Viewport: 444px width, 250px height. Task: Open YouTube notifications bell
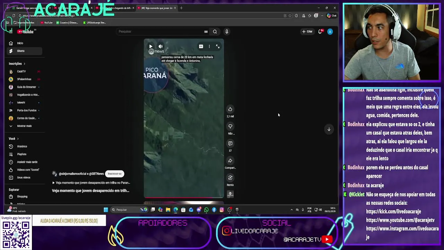321,32
